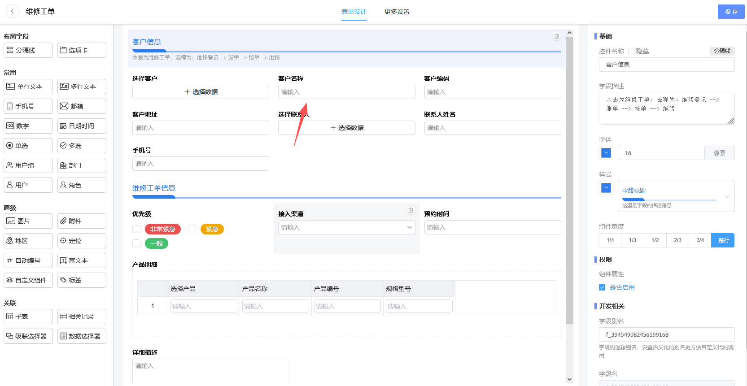Add a 富文本 rich text field

[x=82, y=260]
